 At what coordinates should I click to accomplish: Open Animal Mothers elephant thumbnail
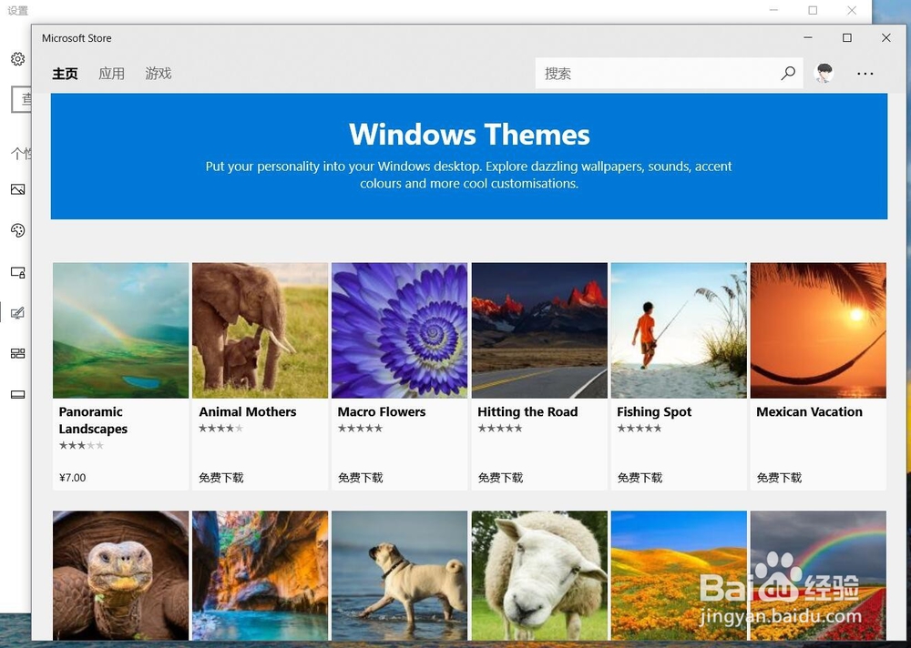point(261,330)
